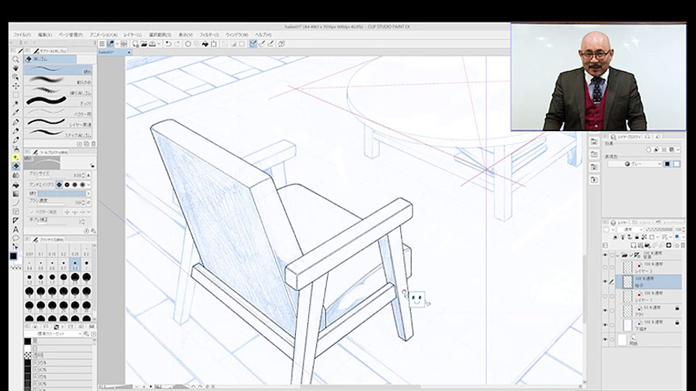Select the Eyedropper tool
The width and height of the screenshot is (696, 391).
click(16, 113)
